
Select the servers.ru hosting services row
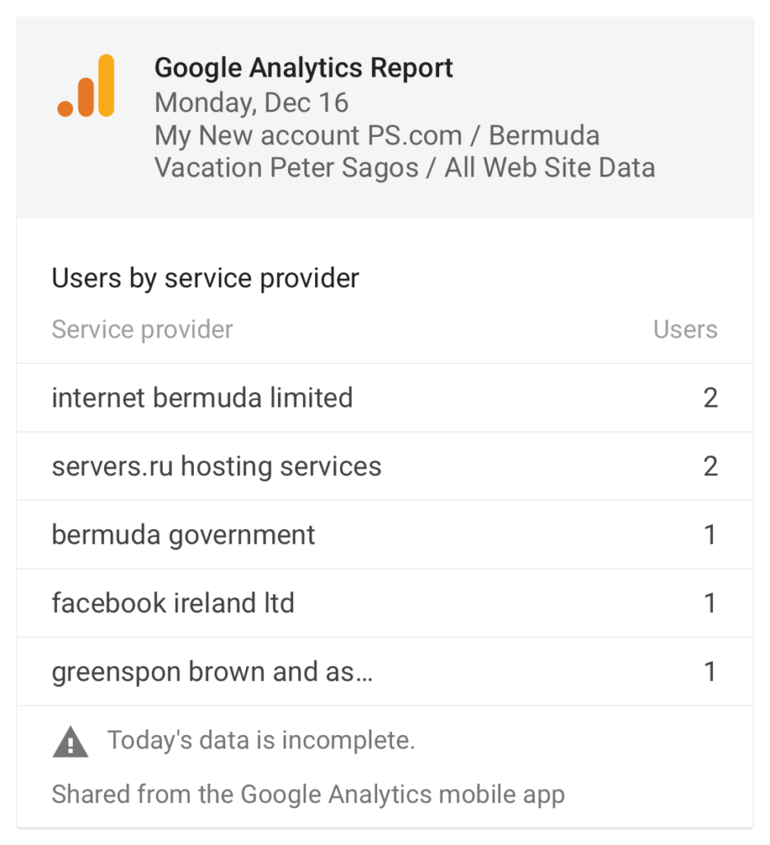point(385,466)
